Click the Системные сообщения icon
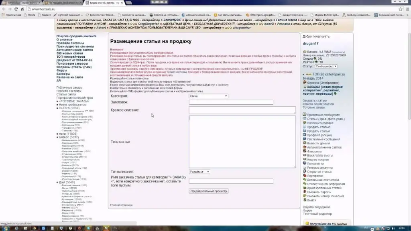The height and width of the screenshot is (231, 411). coord(305,139)
